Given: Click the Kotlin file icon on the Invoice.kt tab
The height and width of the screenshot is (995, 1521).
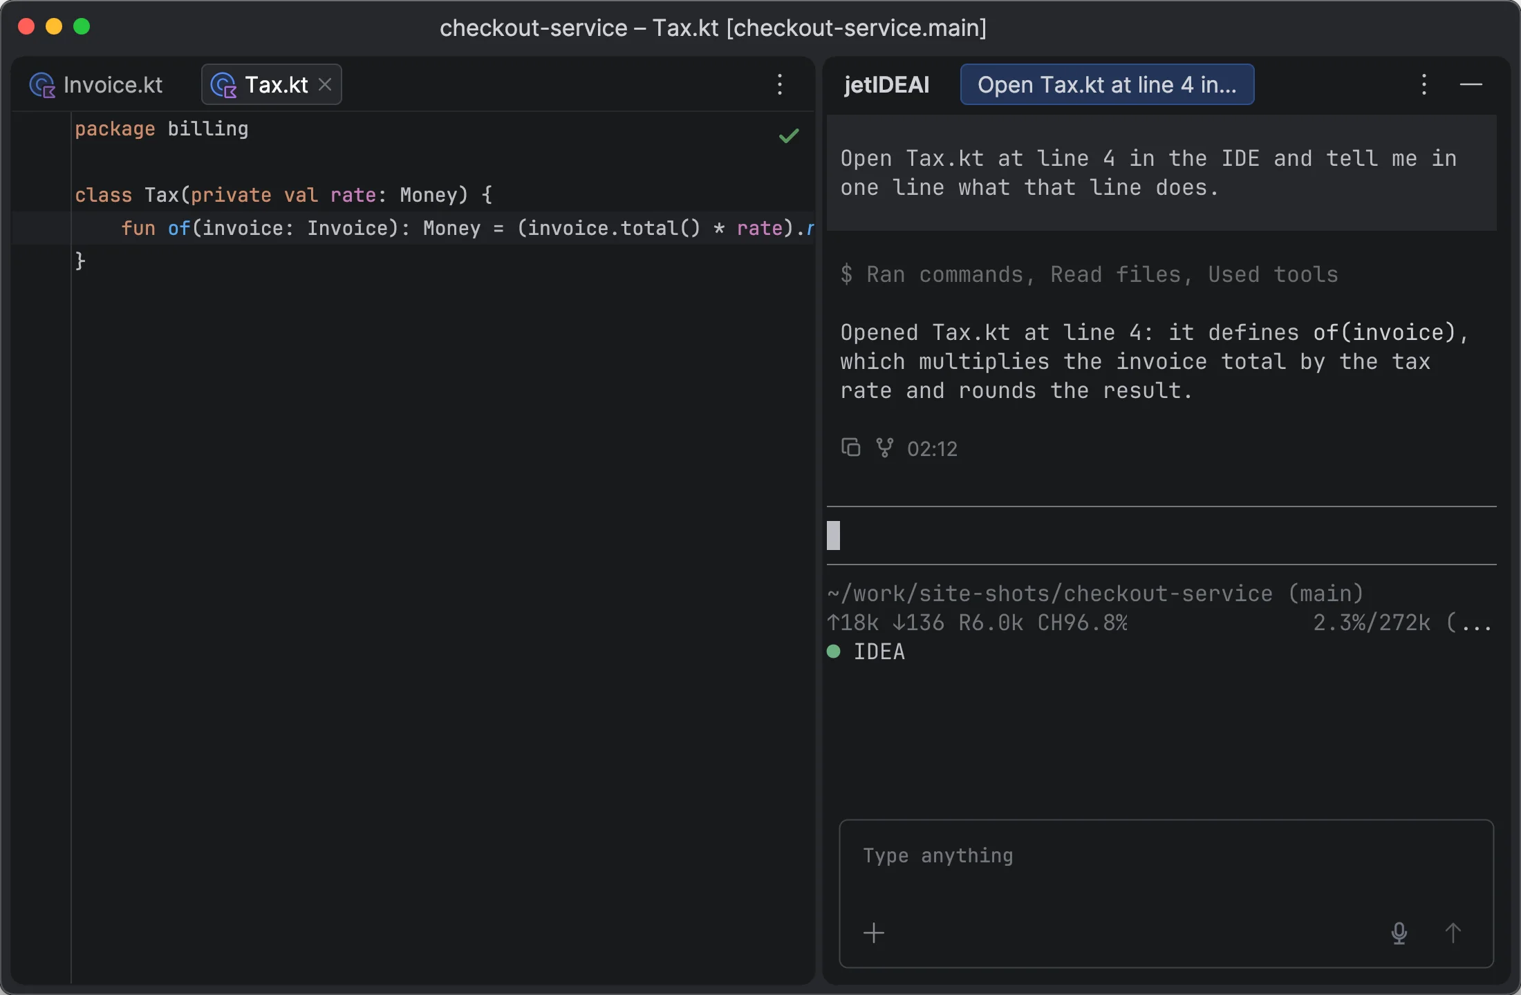Looking at the screenshot, I should point(42,85).
